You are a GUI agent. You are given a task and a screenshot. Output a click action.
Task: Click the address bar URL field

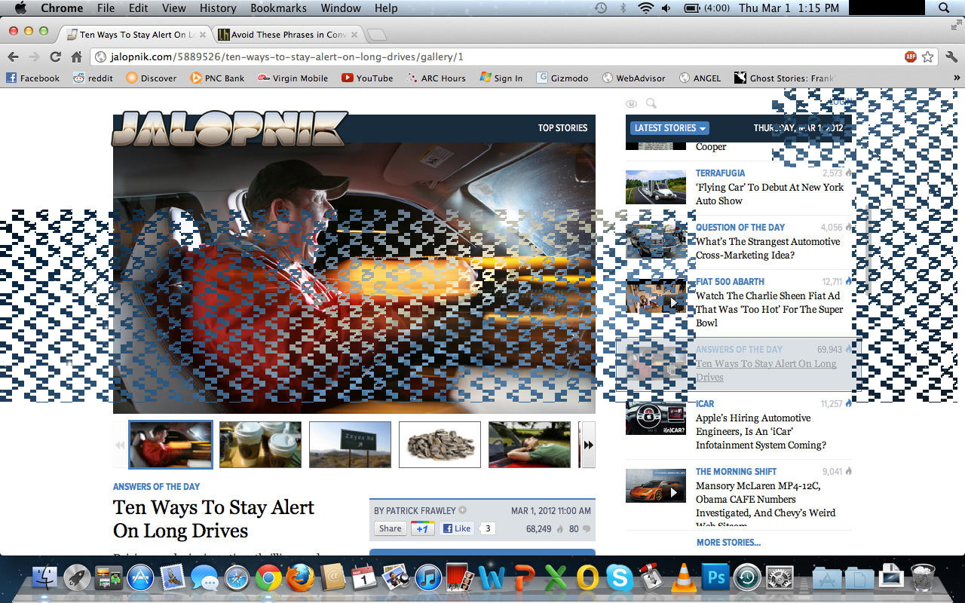click(498, 57)
